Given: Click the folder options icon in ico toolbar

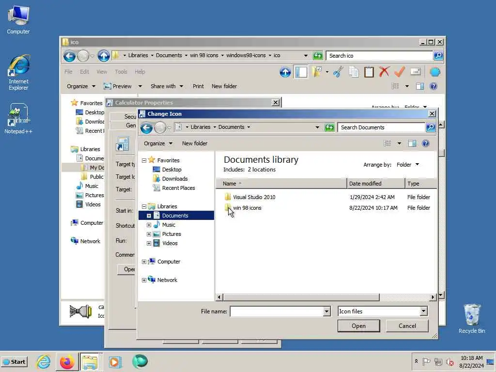Looking at the screenshot, I should coord(317,72).
